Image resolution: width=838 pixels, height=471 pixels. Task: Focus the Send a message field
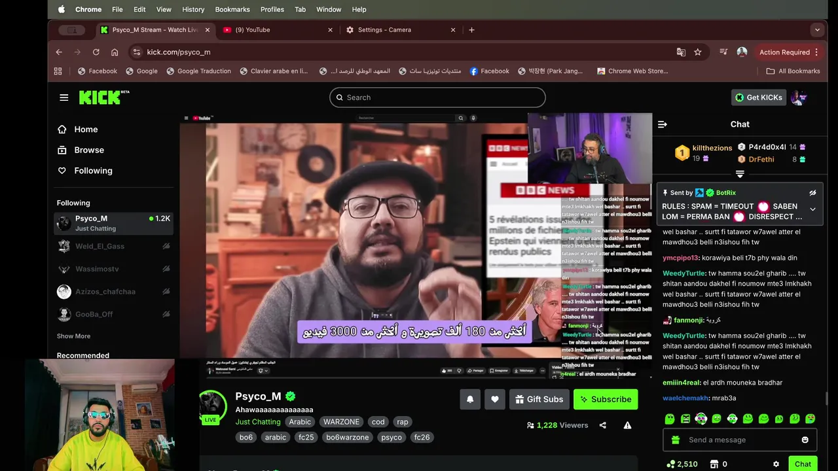pos(740,440)
